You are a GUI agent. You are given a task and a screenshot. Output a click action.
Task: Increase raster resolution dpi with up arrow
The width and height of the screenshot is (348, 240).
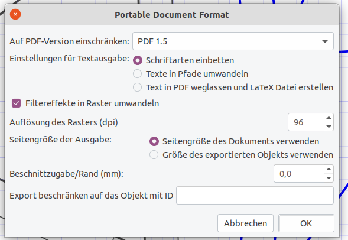(329, 118)
